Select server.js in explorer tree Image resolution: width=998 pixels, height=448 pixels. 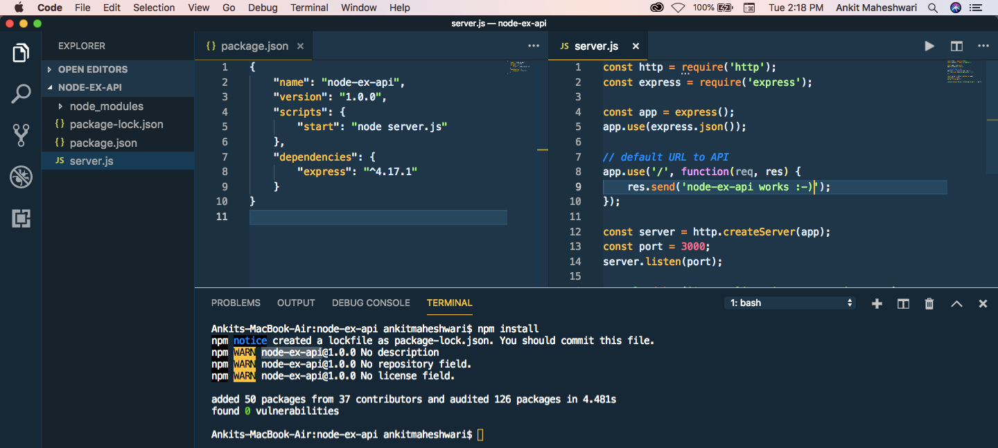click(118, 161)
